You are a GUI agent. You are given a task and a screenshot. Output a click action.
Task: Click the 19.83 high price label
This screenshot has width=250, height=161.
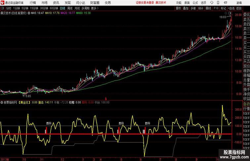(x=223, y=17)
